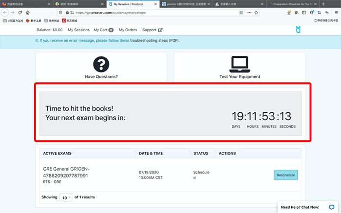Open My Sessions in navigation bar
This screenshot has width=341, height=213.
[79, 30]
